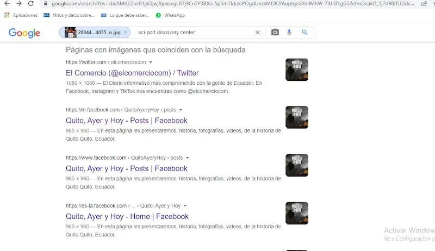This screenshot has height=251, width=435.
Task: Click the 'https://twitter.com › elcomerciocom' URL text
Action: 105,62
